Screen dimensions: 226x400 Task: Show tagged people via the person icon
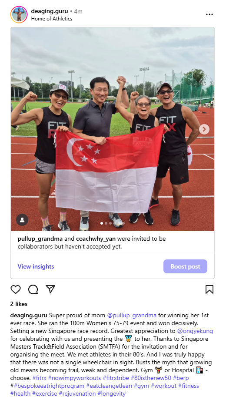point(22,220)
